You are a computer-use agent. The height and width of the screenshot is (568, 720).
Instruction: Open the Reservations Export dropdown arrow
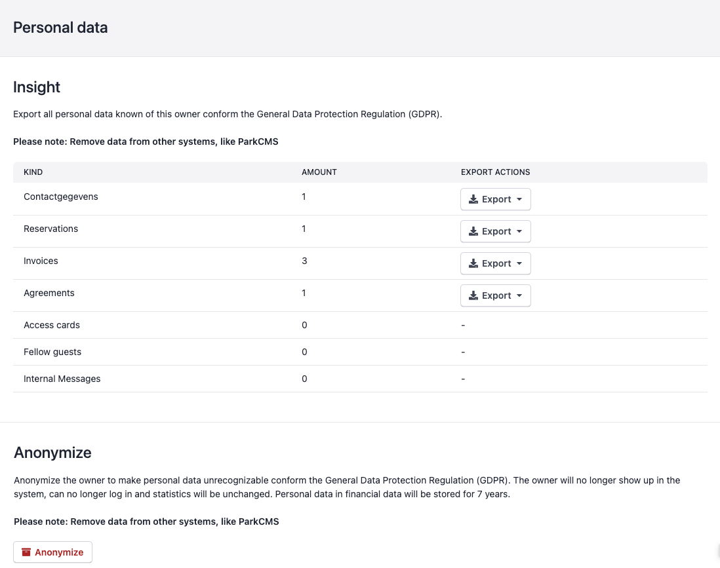tap(519, 231)
